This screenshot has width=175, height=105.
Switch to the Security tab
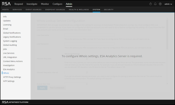pos(109,10)
